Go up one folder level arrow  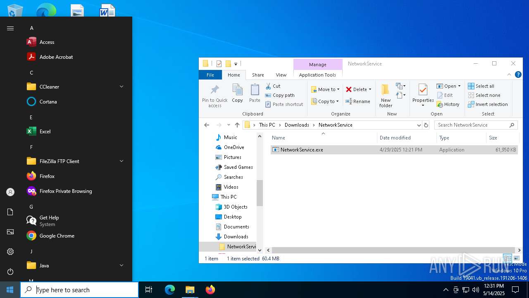(237, 125)
